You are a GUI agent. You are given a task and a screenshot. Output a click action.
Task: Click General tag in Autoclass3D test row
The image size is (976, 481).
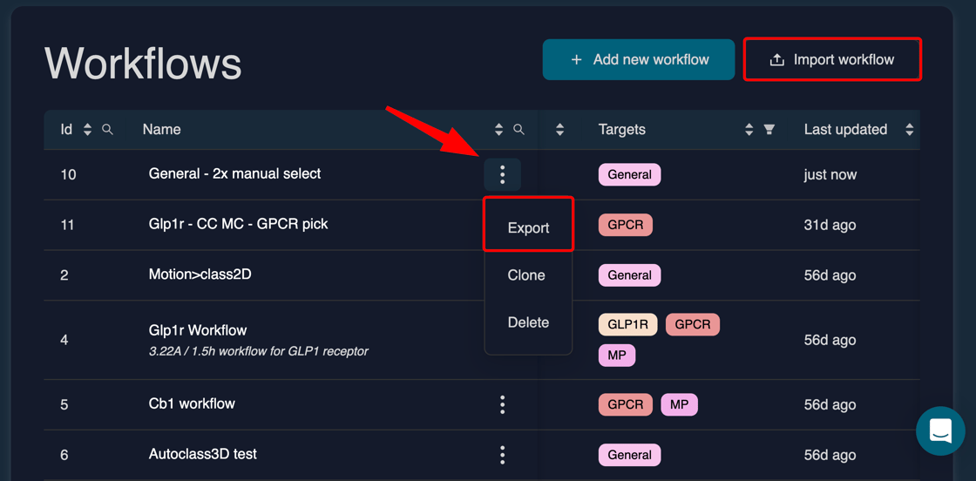tap(629, 455)
